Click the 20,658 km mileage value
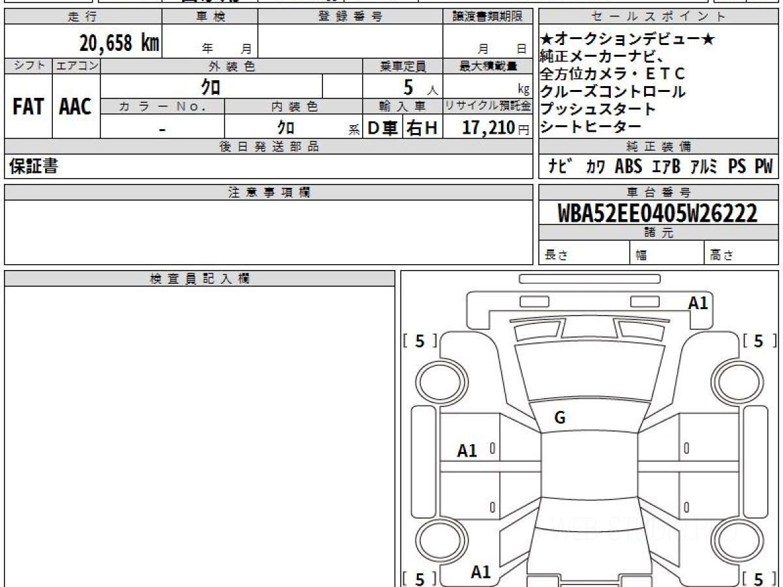Screen dimensions: 783x587 pyautogui.click(x=119, y=44)
